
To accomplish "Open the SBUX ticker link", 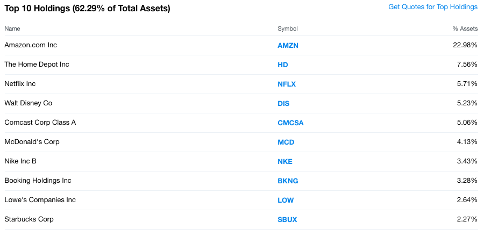I will pos(287,220).
